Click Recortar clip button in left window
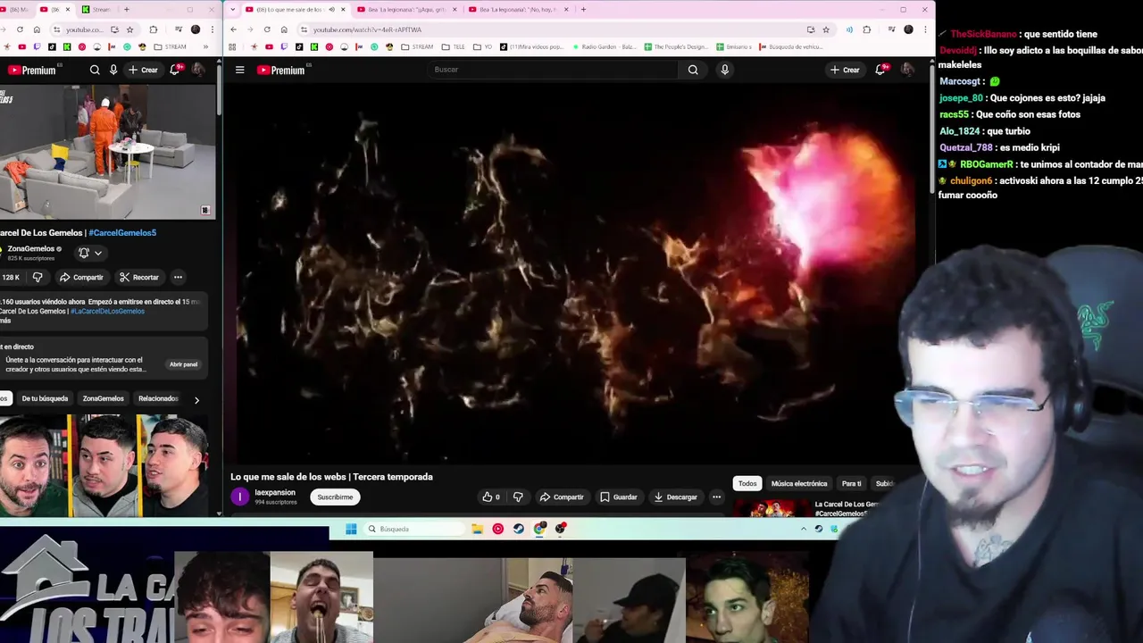The image size is (1143, 643). (x=138, y=278)
